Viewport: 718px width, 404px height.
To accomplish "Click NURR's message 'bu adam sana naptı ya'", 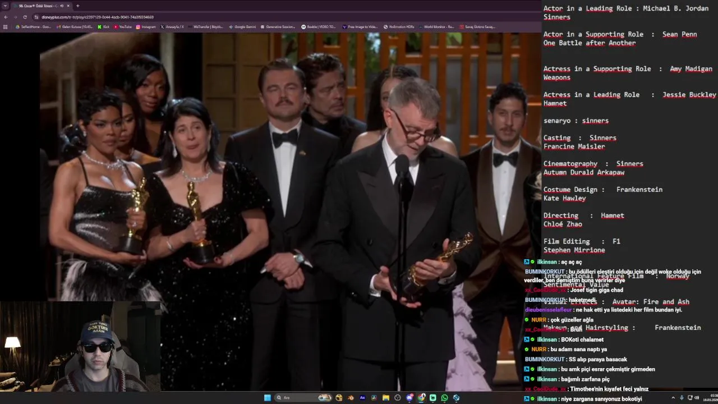I will point(577,350).
